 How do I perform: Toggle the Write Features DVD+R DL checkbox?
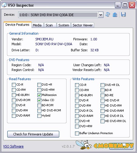click(102, 85)
